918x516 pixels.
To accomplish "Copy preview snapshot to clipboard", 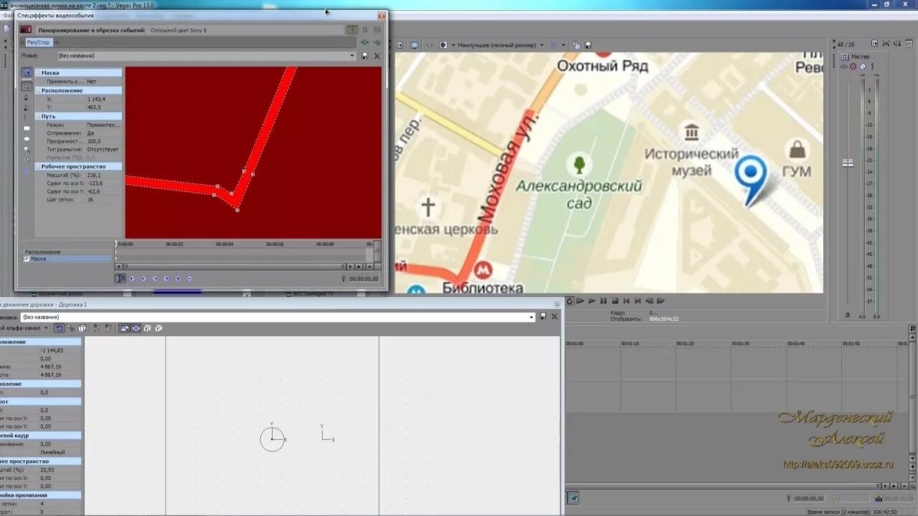I will 576,45.
